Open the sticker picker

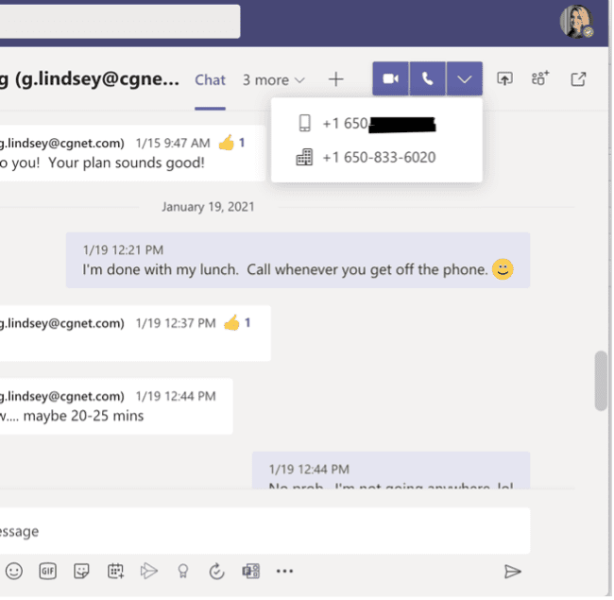(82, 571)
